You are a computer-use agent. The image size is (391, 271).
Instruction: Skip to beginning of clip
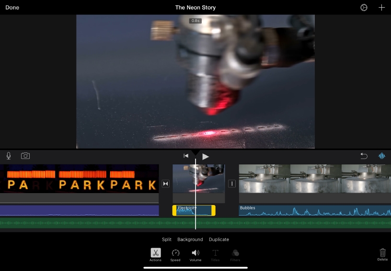coord(186,156)
